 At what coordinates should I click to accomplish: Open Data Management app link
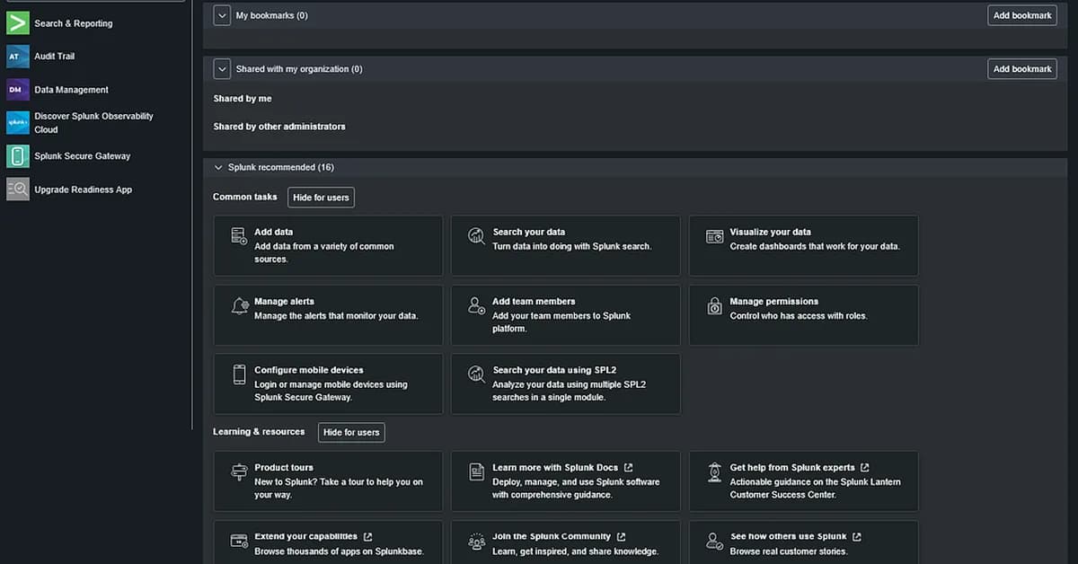coord(71,90)
